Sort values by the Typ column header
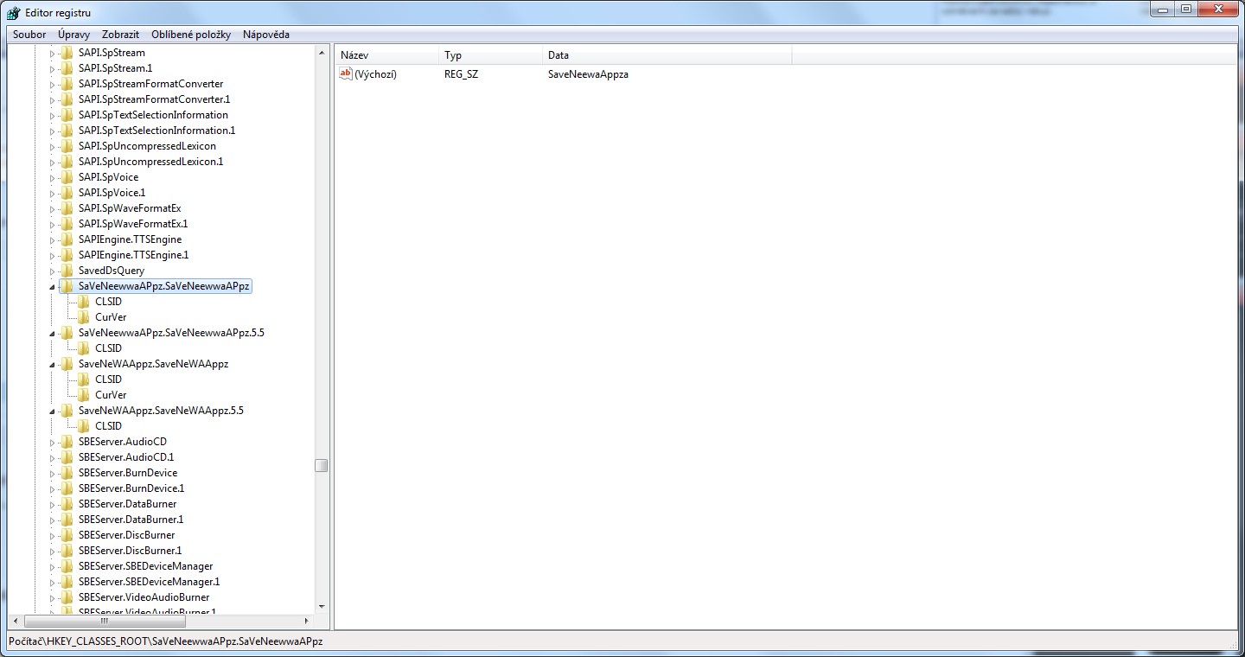 click(490, 55)
